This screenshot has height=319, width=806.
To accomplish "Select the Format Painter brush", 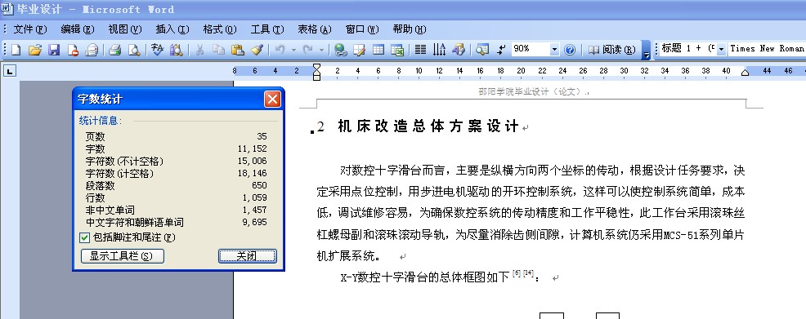I will pos(257,50).
